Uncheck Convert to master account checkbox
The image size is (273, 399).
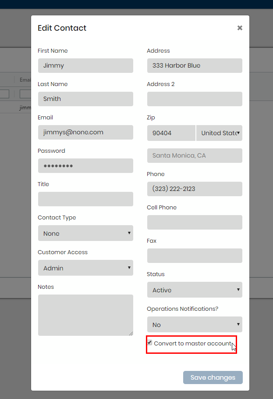(x=150, y=343)
